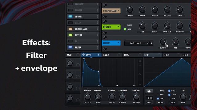The width and height of the screenshot is (197, 110).
Task: Click power button below Filter module
Action: (104, 49)
